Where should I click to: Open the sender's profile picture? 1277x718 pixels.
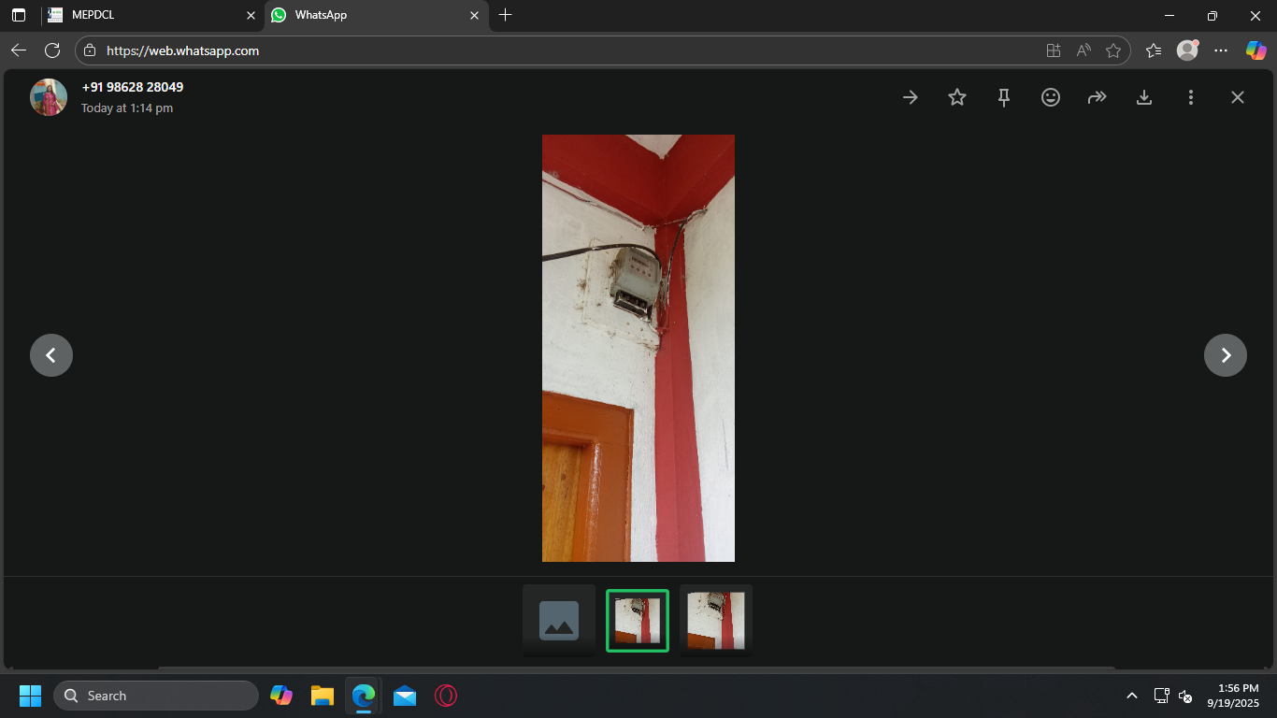tap(49, 97)
